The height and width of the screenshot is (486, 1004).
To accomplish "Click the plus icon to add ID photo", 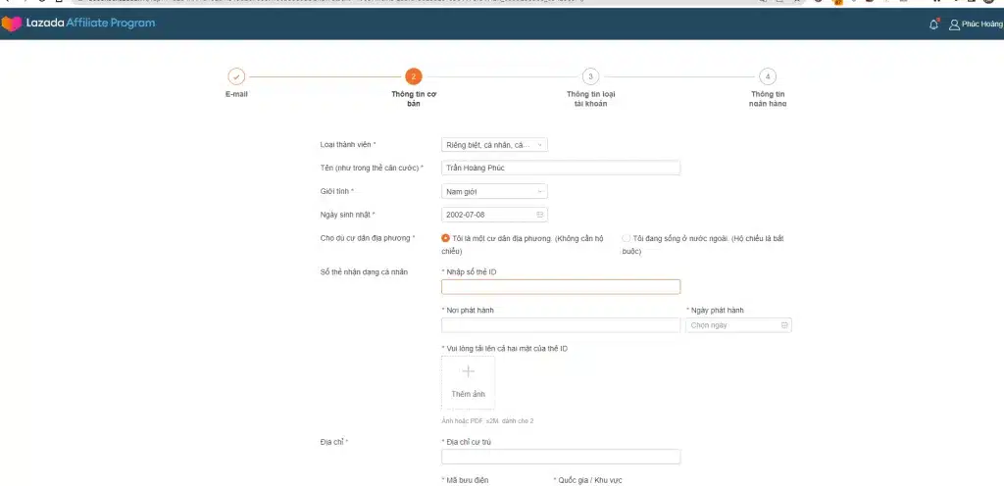I will point(468,371).
